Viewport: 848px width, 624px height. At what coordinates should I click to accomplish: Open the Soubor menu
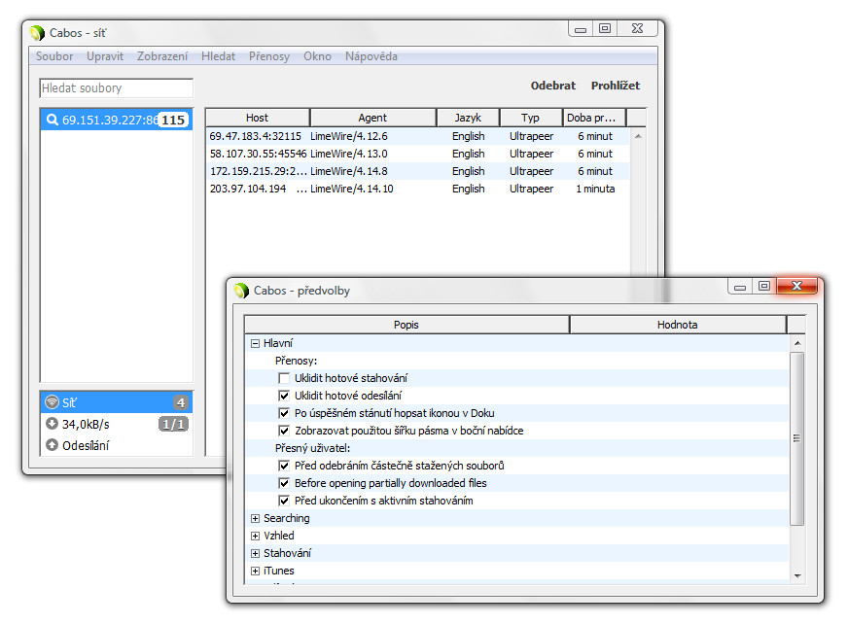click(x=54, y=56)
